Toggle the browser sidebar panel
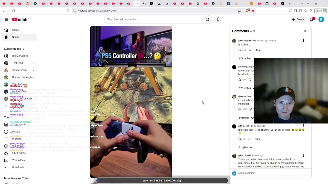Screen dimensions: 328x184 point(296,11)
